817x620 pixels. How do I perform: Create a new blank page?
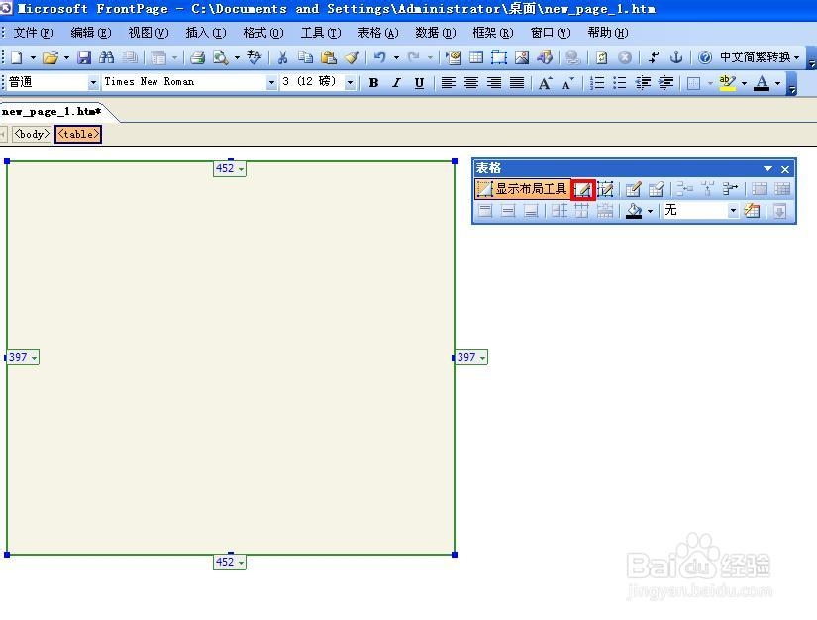17,57
